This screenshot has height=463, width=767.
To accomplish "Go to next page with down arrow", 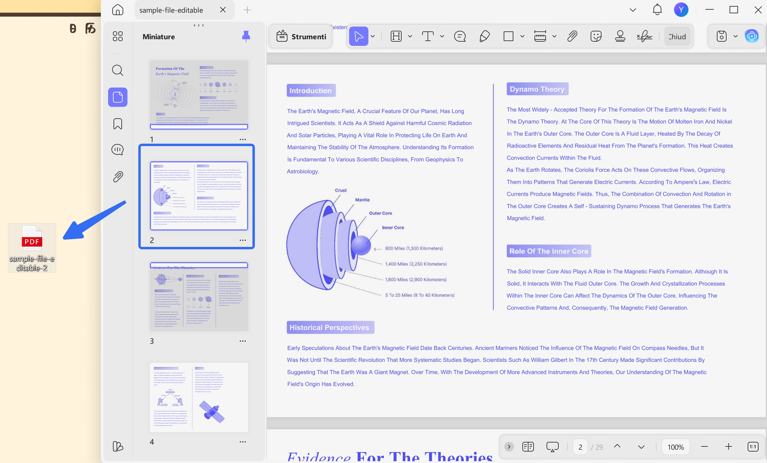I will pyautogui.click(x=641, y=447).
